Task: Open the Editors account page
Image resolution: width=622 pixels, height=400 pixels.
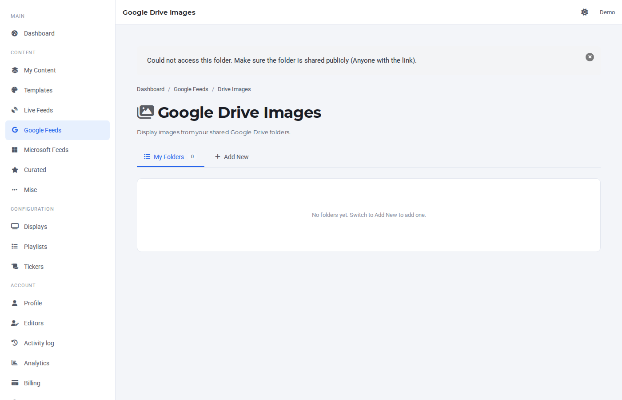Action: coord(57,323)
